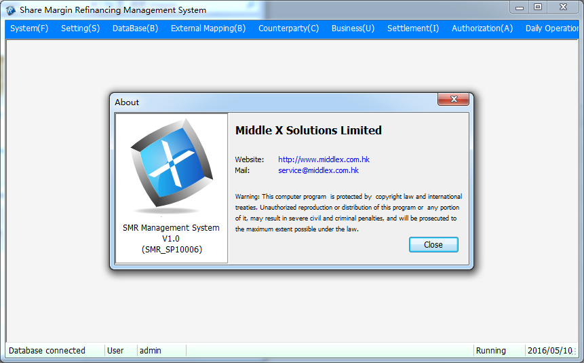Click the service@middlex.com.hk mail link
This screenshot has height=363, width=584.
318,170
